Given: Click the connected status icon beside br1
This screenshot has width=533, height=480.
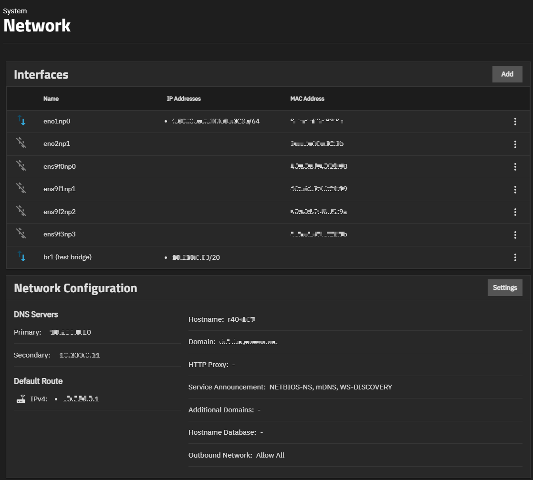Looking at the screenshot, I should click(x=22, y=257).
